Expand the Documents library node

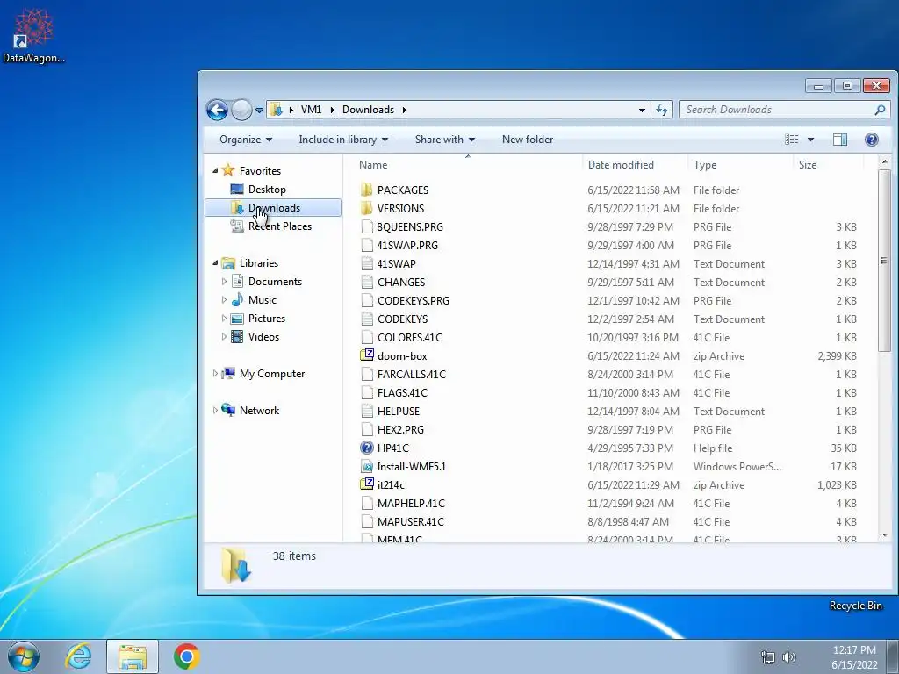click(x=224, y=282)
